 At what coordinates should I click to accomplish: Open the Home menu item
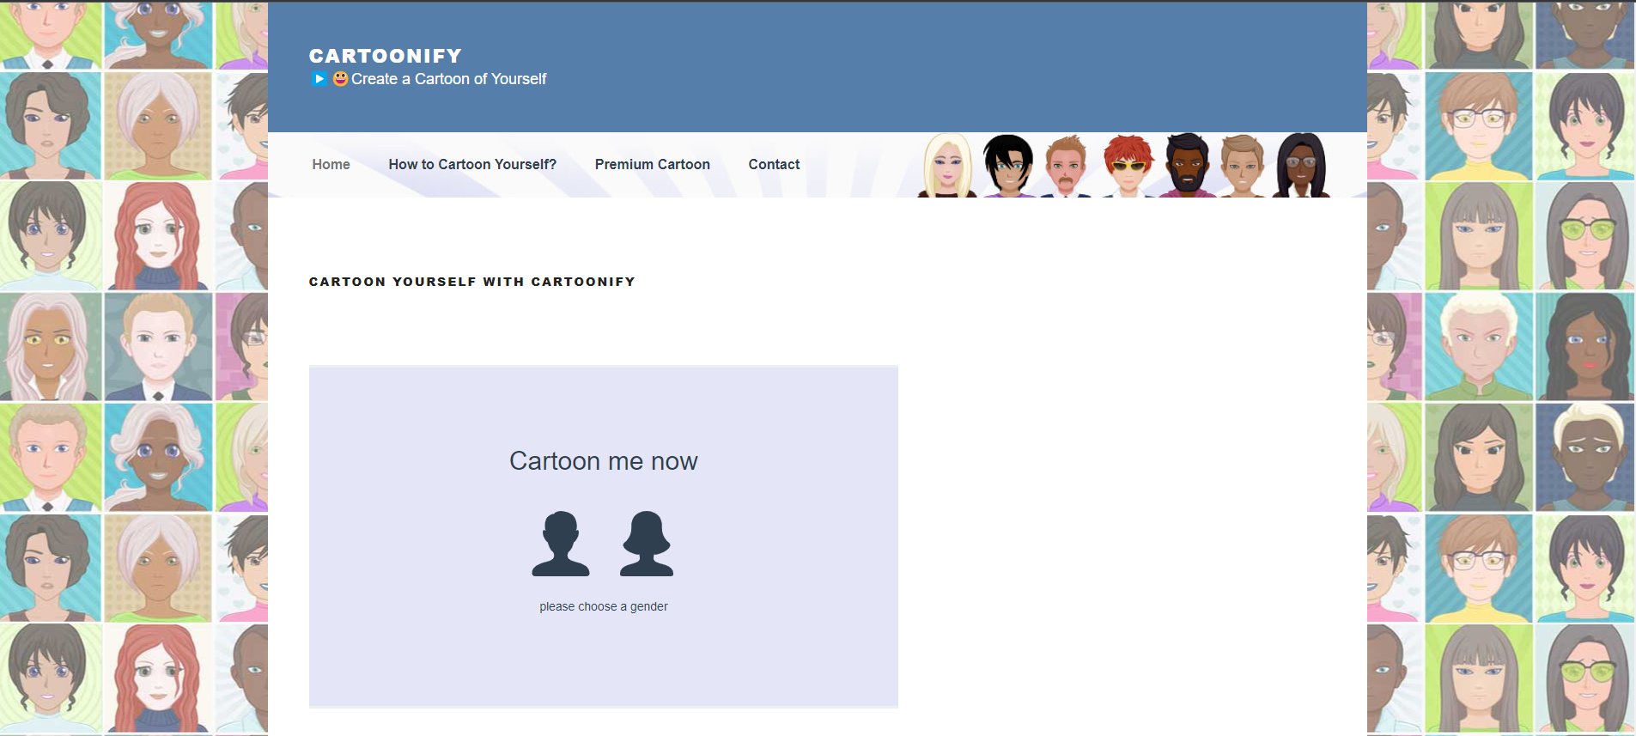(331, 164)
